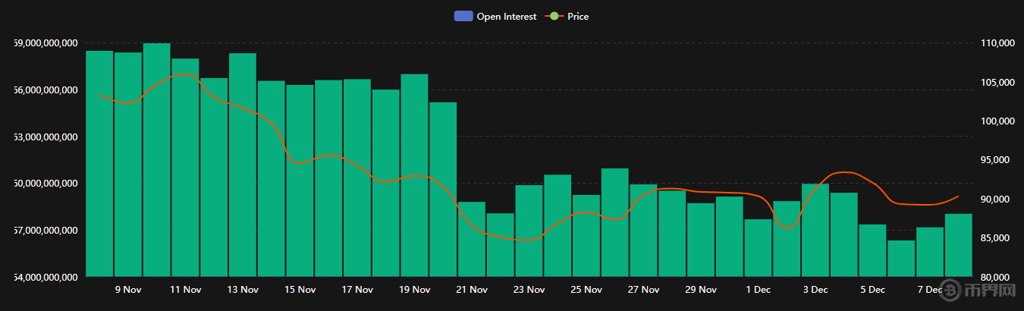The image size is (1024, 311).
Task: Click the 1 Dec x-axis date label
Action: [759, 290]
